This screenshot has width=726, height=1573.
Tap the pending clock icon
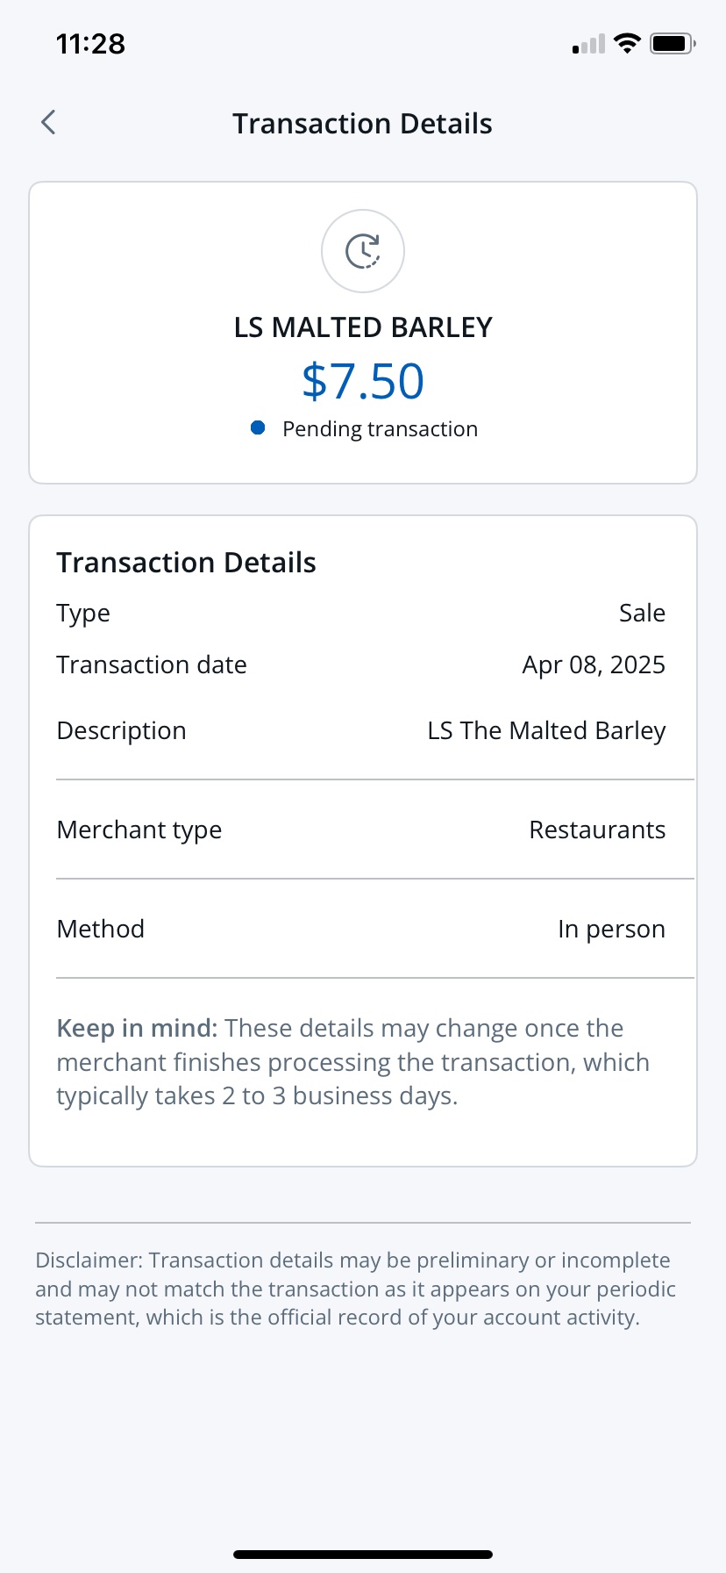click(363, 251)
